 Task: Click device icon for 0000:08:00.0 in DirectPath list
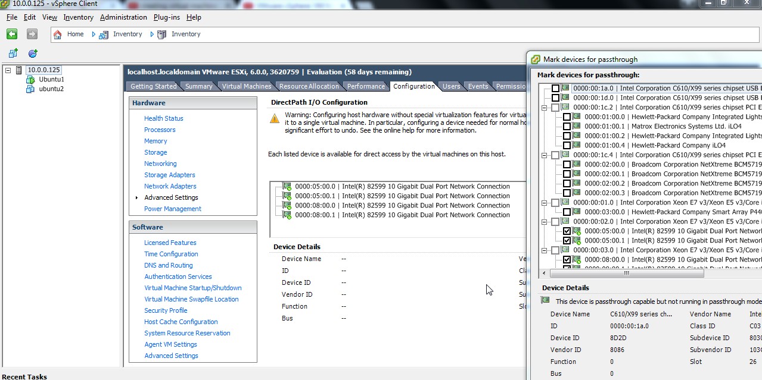point(287,205)
